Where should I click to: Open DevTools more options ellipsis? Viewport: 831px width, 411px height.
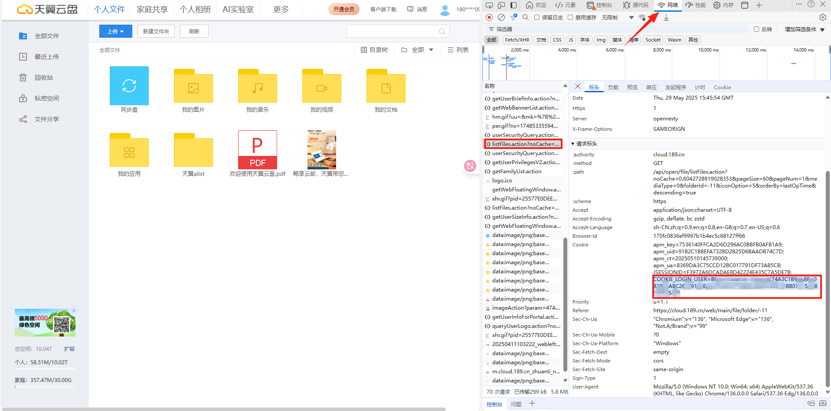[x=799, y=4]
